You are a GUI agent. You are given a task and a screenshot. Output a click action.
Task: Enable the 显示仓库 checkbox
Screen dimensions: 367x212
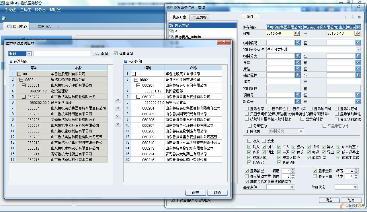pyautogui.click(x=247, y=109)
